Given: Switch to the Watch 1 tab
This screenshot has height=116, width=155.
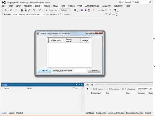Looking at the screenshot, I should click(19, 113).
